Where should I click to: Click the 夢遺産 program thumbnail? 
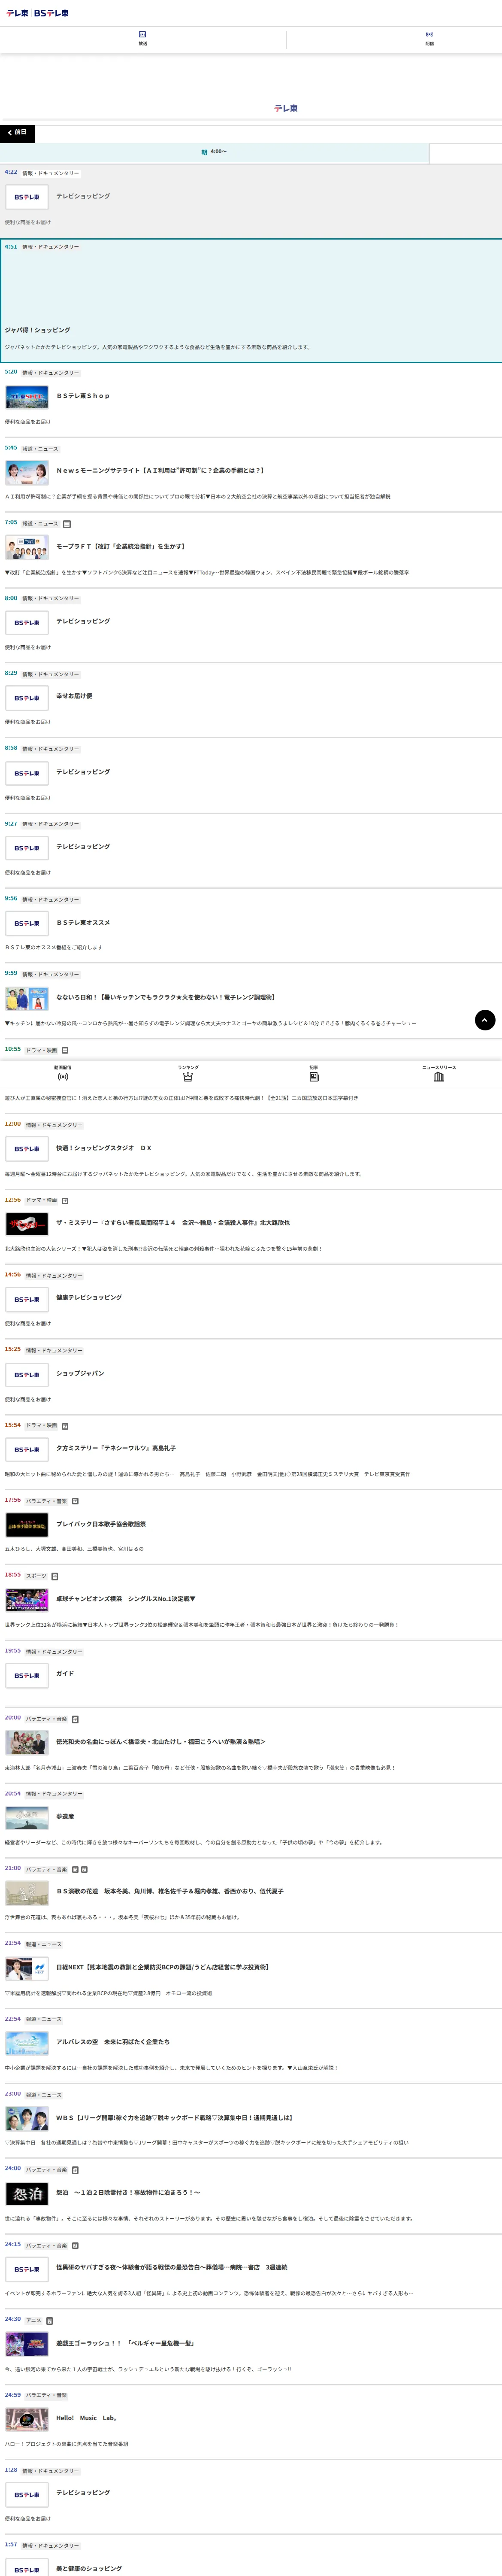27,1817
